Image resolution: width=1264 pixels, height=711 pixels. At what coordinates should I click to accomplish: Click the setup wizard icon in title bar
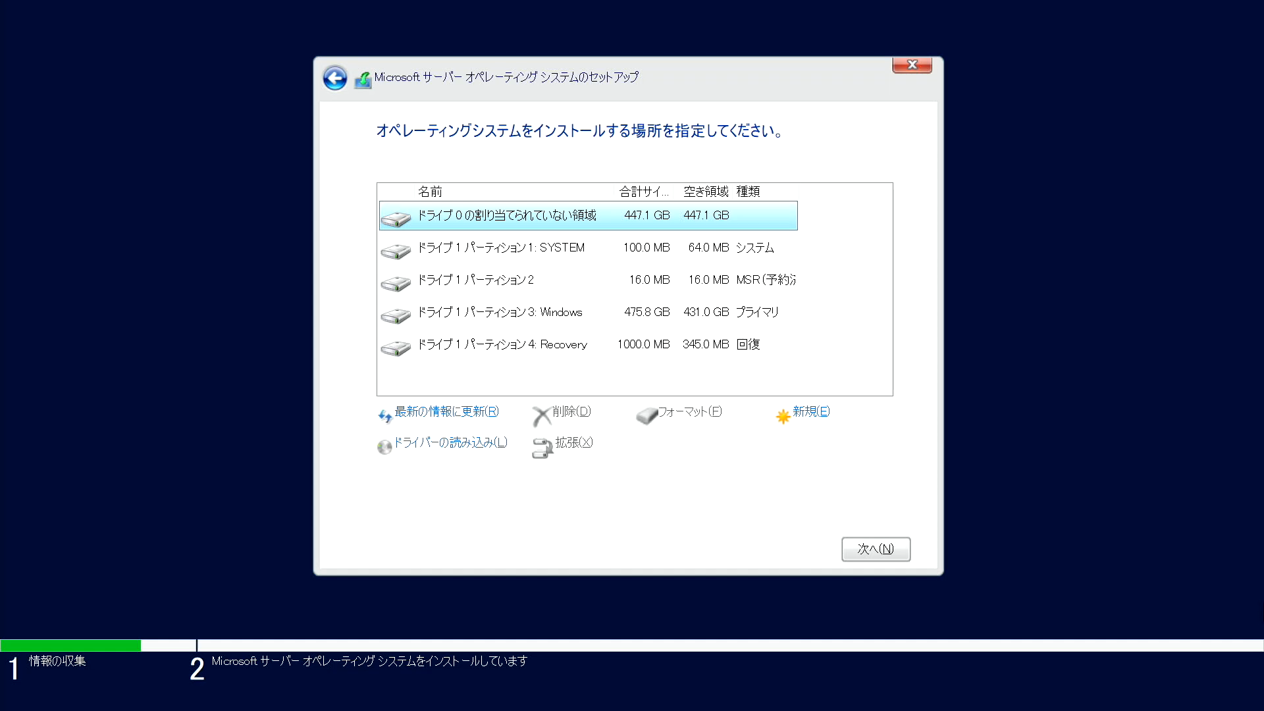[363, 80]
